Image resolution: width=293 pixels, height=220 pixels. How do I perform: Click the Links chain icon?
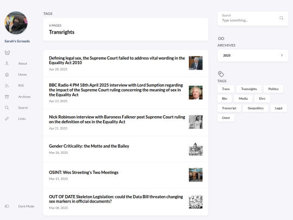[x=7, y=118]
